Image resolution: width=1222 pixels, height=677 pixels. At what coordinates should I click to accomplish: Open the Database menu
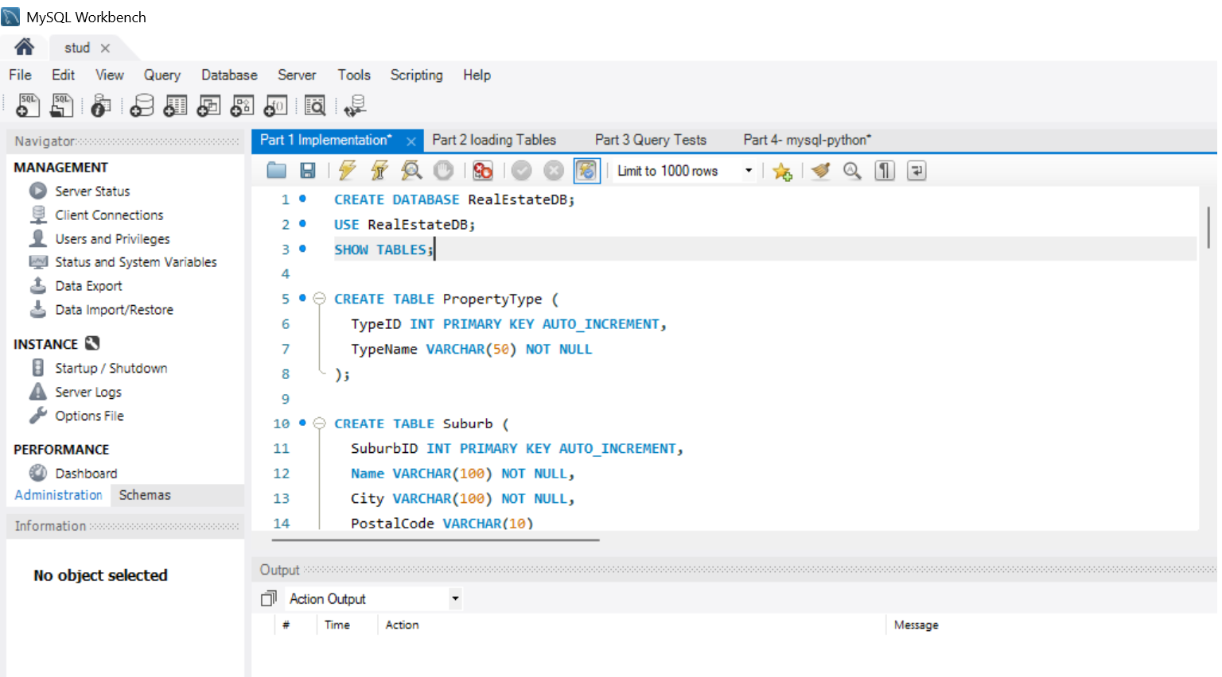pyautogui.click(x=229, y=75)
